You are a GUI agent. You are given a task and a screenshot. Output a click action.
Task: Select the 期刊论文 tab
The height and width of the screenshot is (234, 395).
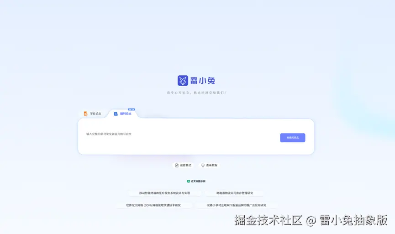click(x=123, y=114)
